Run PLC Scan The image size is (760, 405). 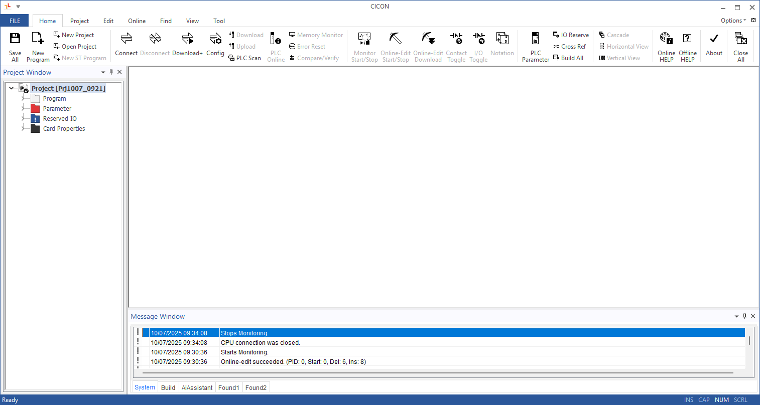(245, 58)
